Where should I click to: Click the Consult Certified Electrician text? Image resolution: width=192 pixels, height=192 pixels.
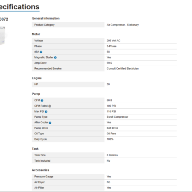click(122, 68)
